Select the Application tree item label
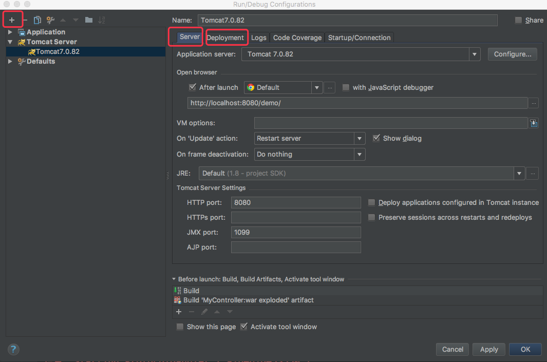The image size is (547, 362). 46,32
